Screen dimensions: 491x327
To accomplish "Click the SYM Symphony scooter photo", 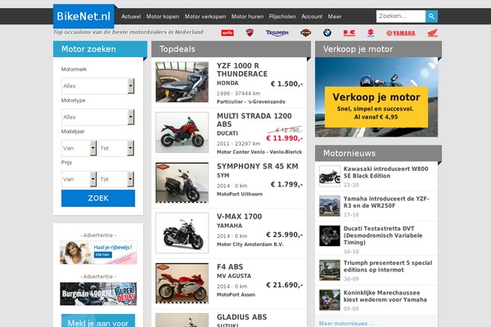I will pyautogui.click(x=182, y=183).
